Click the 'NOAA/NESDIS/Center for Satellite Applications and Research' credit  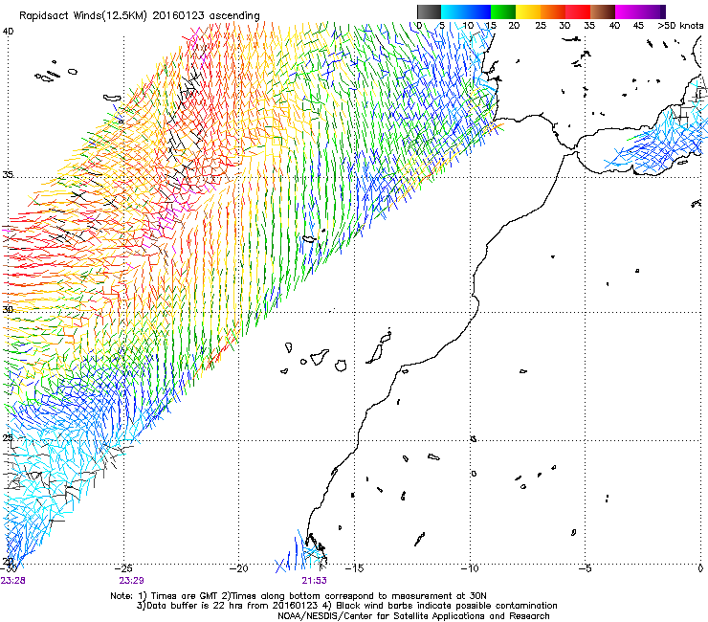click(x=413, y=616)
